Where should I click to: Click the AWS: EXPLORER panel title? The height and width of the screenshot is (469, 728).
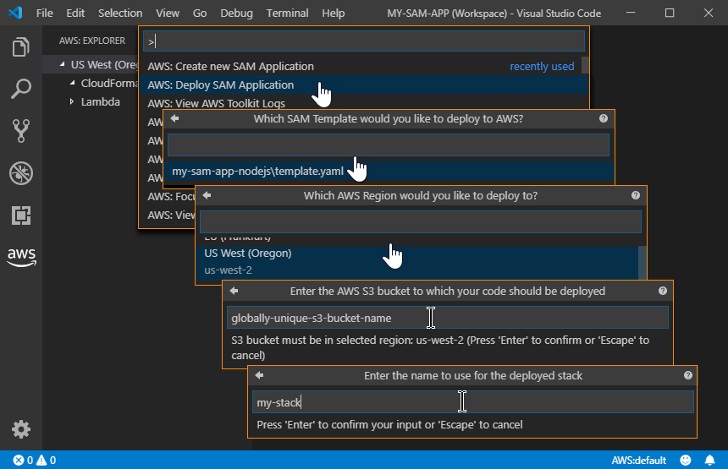(x=92, y=41)
